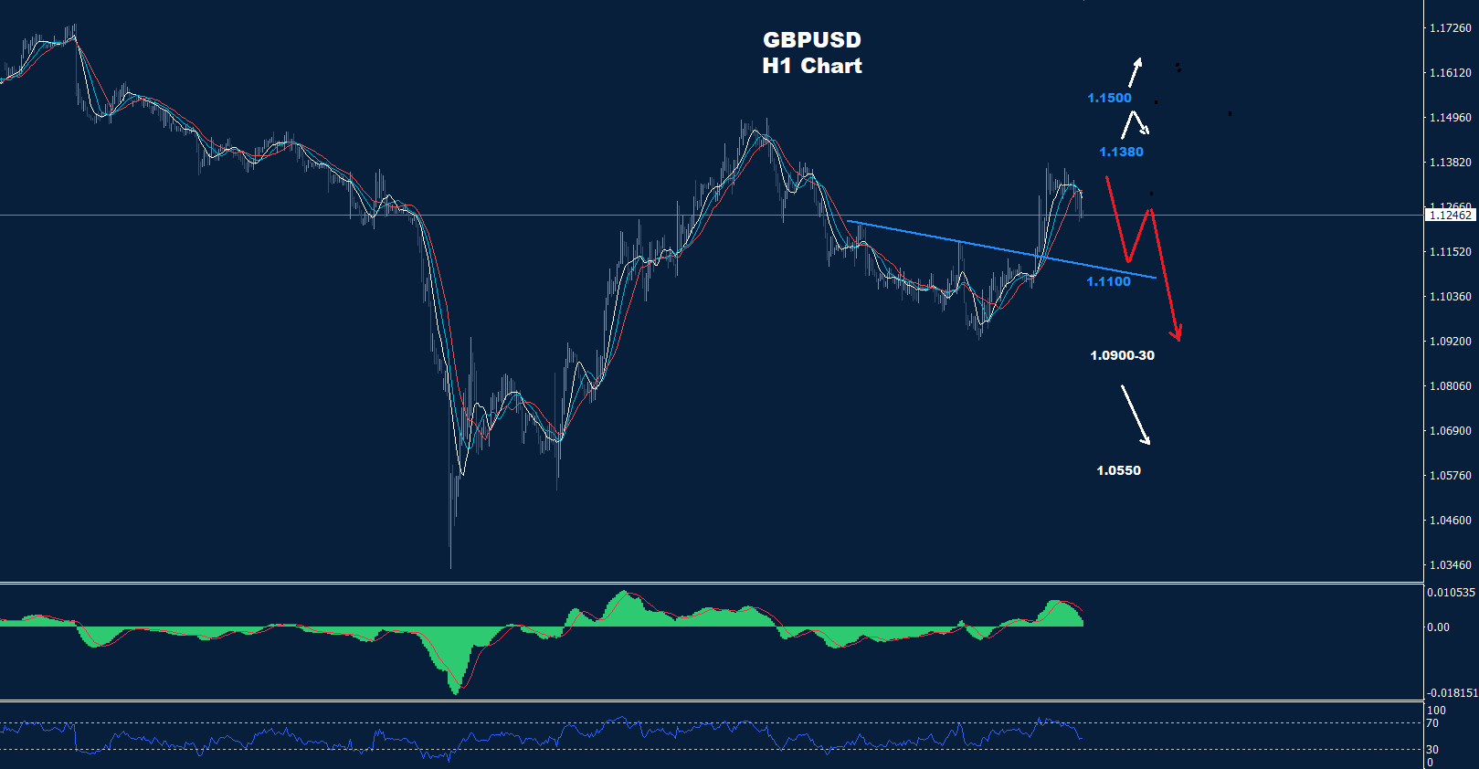Viewport: 1479px width, 769px height.
Task: Click the GBPUSD H1 Chart title
Action: tap(811, 53)
